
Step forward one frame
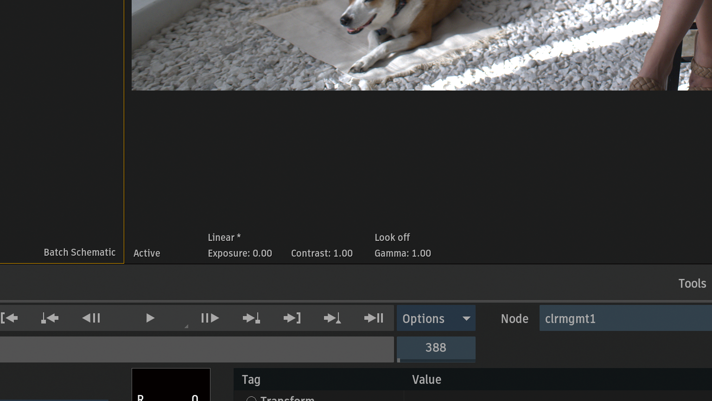pyautogui.click(x=210, y=318)
